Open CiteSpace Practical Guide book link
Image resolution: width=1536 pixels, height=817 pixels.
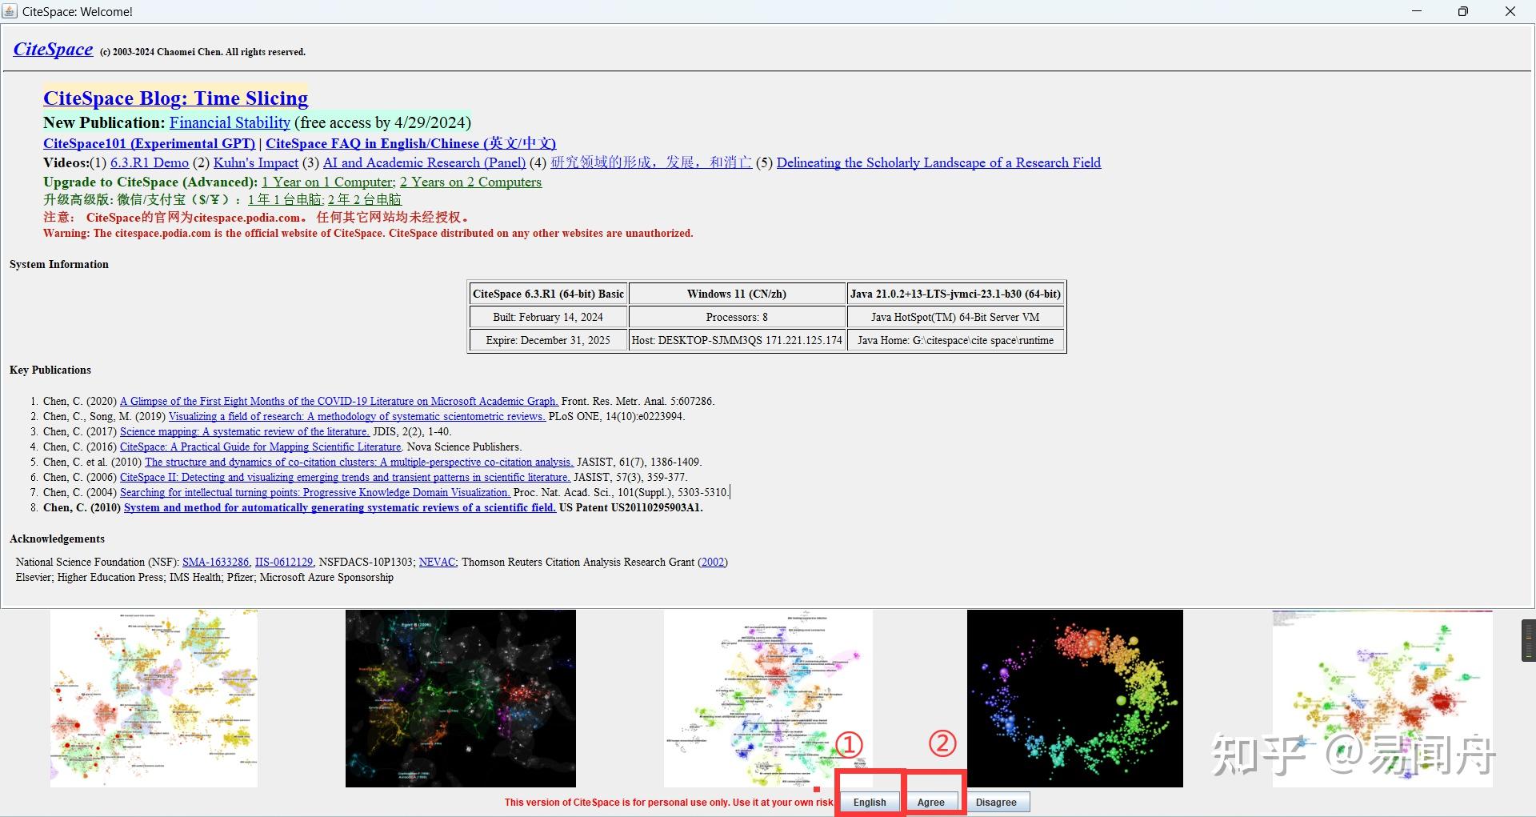[261, 447]
